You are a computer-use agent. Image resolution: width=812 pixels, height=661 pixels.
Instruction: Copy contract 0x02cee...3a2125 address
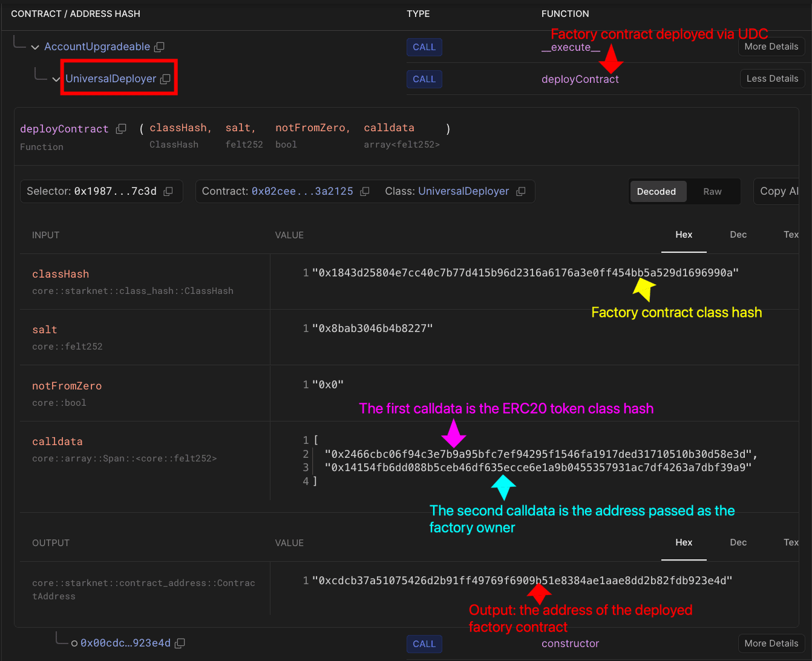365,192
